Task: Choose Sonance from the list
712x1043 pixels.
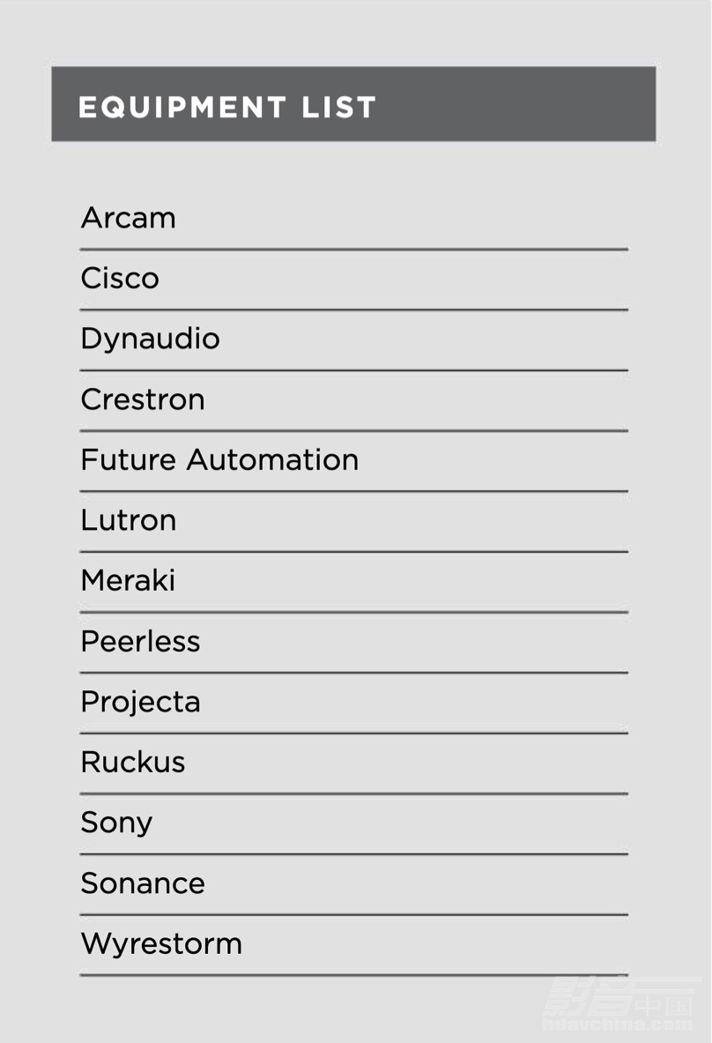Action: point(143,883)
